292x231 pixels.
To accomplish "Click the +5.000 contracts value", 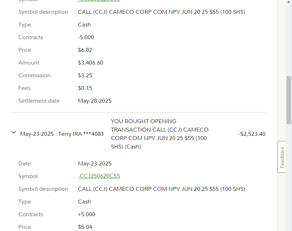I will point(86,214).
